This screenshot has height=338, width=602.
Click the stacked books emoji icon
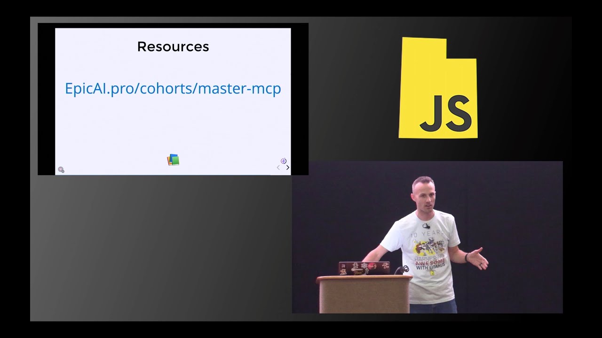point(173,160)
